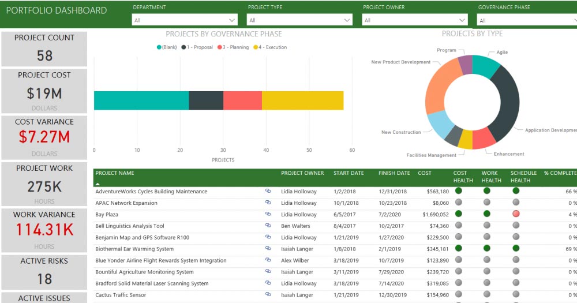Click Biothermal green work health indicator
This screenshot has height=303, width=577.
point(487,248)
